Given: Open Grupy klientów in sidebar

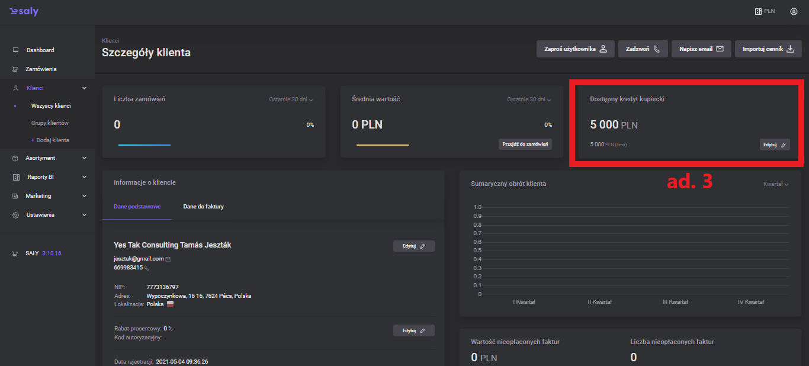Looking at the screenshot, I should 50,123.
